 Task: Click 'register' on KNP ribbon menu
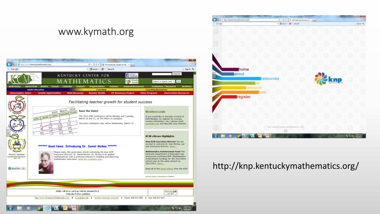[x=243, y=97]
